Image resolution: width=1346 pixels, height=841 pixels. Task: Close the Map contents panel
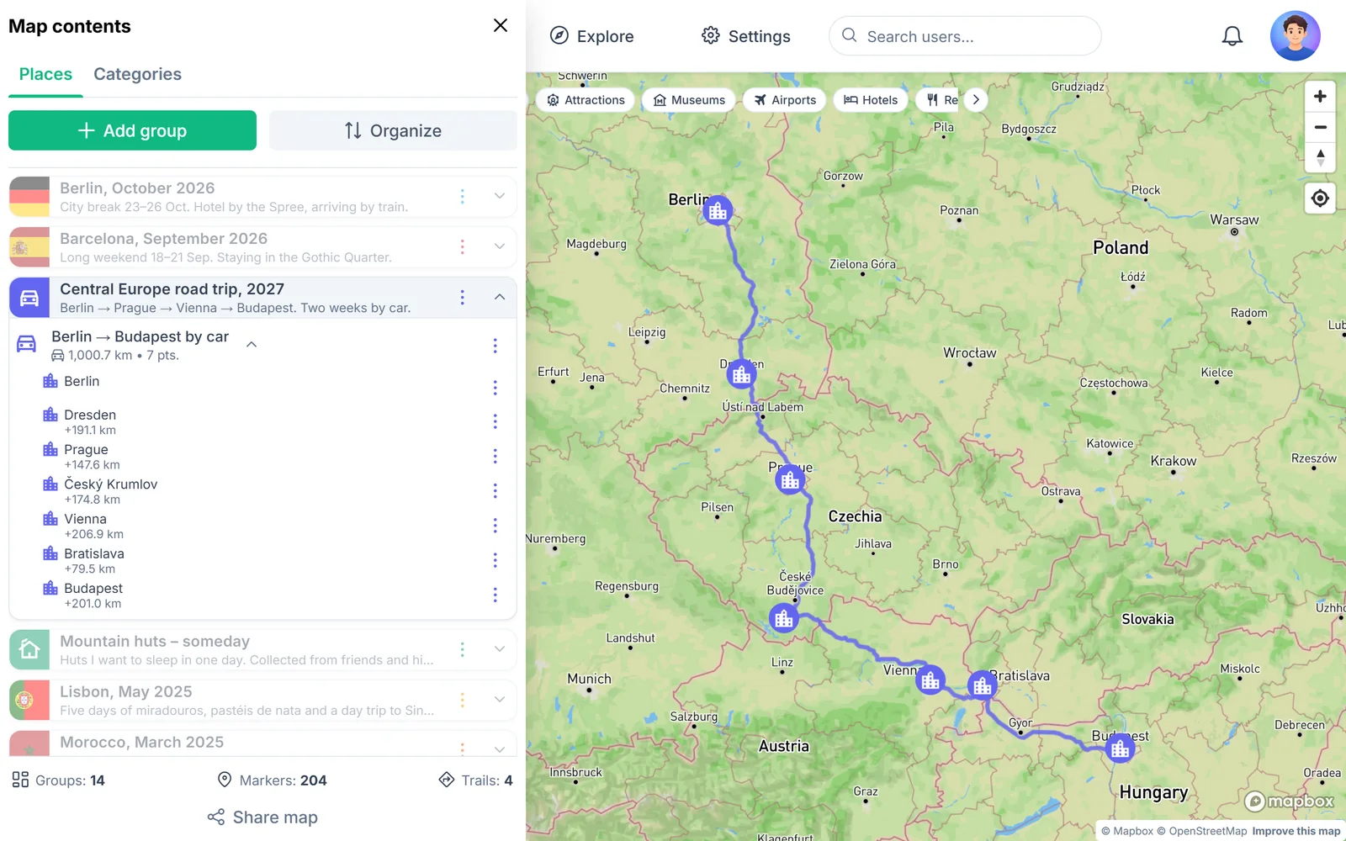point(501,25)
